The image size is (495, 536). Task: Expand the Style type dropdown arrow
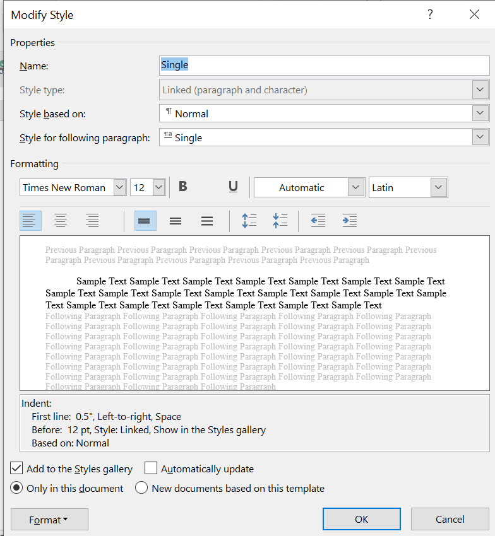pyautogui.click(x=480, y=90)
